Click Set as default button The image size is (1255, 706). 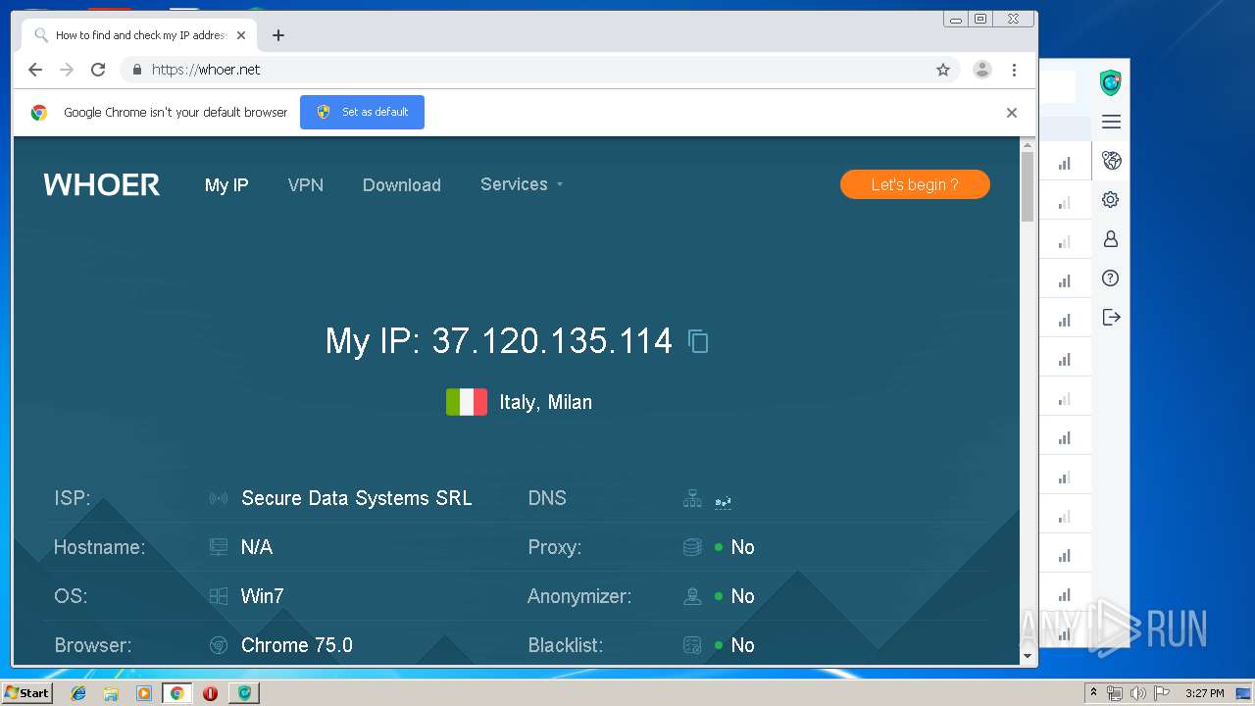(362, 112)
